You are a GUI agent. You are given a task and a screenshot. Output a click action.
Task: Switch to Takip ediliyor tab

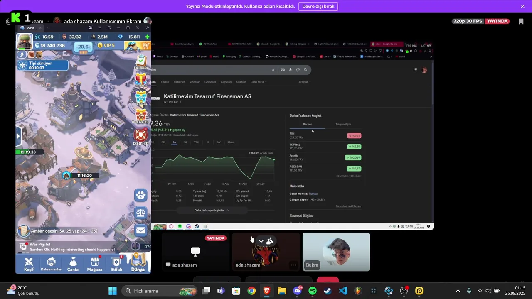(343, 124)
